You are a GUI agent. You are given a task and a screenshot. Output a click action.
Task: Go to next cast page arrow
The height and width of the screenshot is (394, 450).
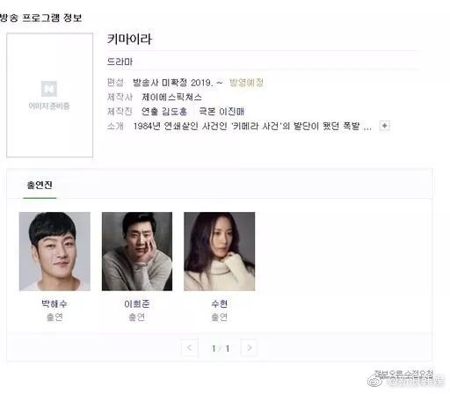click(249, 347)
